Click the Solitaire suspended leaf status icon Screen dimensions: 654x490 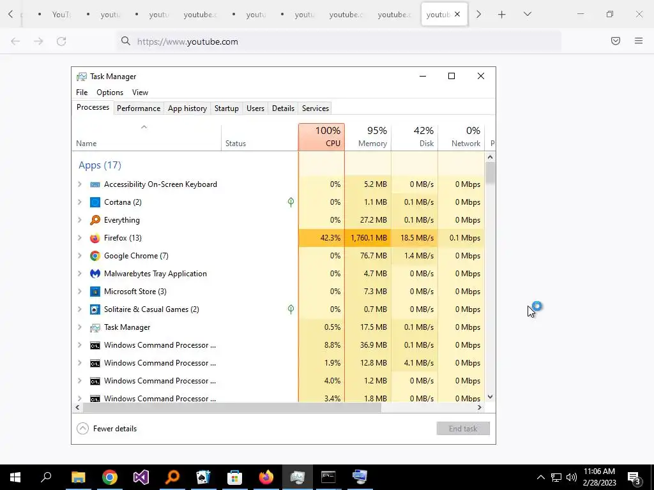click(x=291, y=309)
